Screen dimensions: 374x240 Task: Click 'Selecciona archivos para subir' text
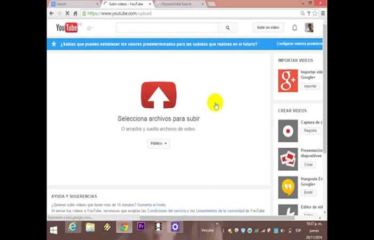pyautogui.click(x=159, y=118)
